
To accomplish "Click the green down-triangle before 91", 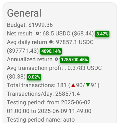I will tap(88, 85).
